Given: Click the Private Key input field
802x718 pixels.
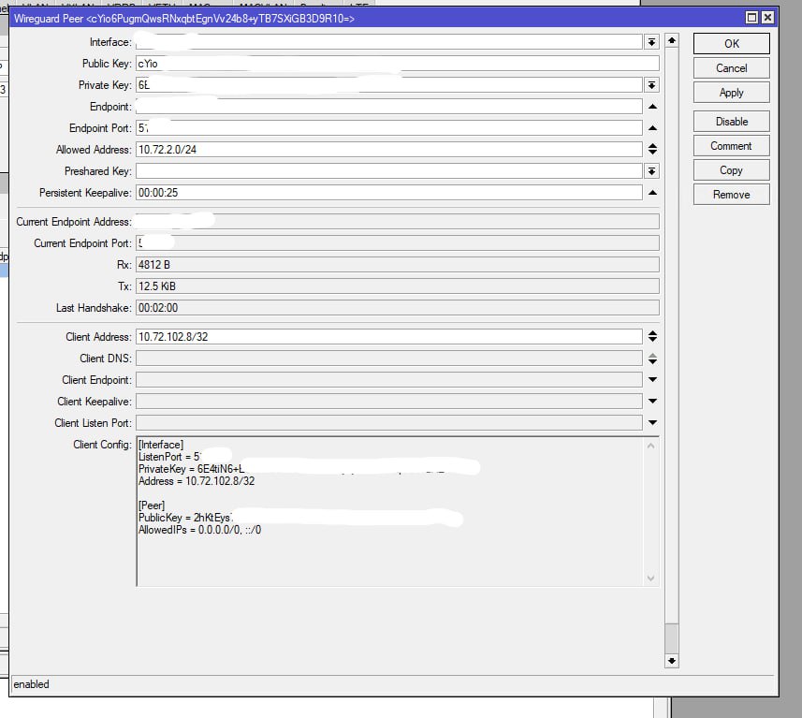Looking at the screenshot, I should [388, 85].
